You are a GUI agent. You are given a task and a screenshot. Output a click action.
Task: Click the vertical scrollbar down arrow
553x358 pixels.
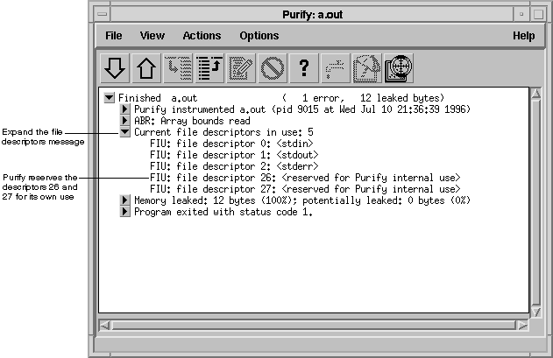[536, 312]
